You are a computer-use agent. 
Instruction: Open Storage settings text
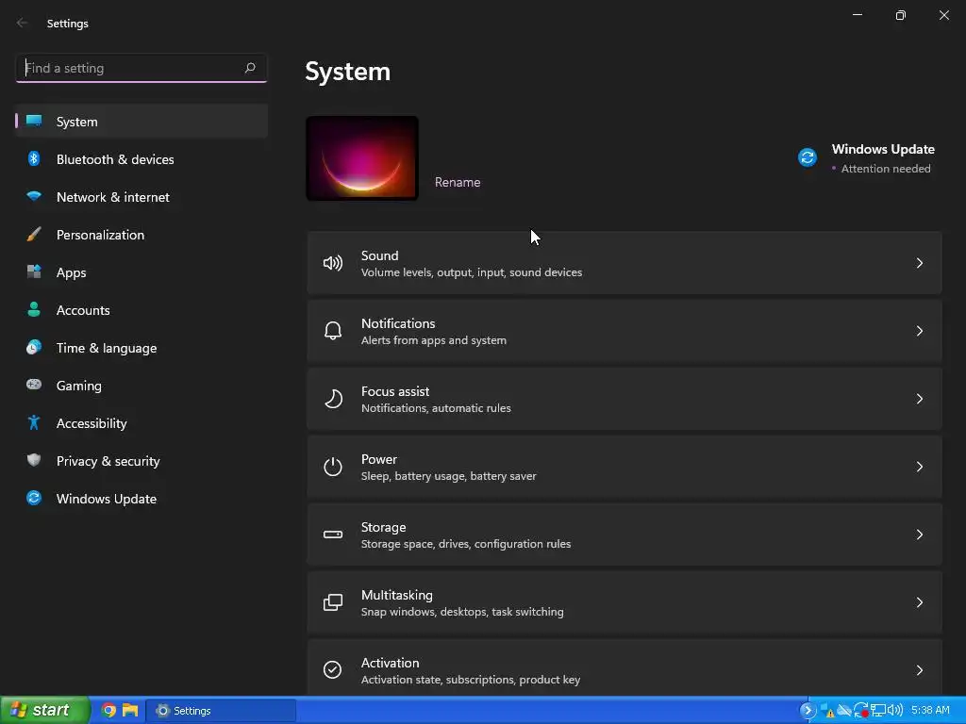(x=383, y=527)
